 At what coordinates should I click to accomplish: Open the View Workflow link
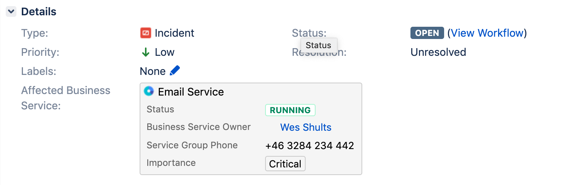pos(487,33)
